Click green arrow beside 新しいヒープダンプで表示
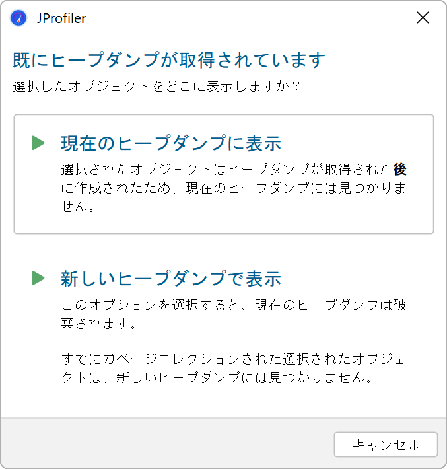Viewport: 447px width, 469px height. coord(38,278)
